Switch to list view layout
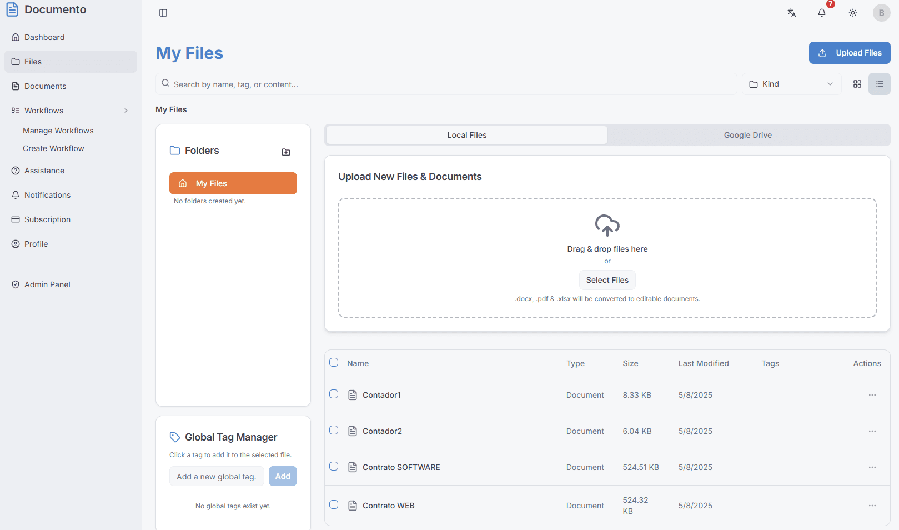The image size is (899, 530). click(x=880, y=84)
